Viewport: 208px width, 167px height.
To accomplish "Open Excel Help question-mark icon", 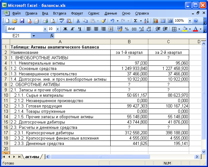I will point(196,21).
